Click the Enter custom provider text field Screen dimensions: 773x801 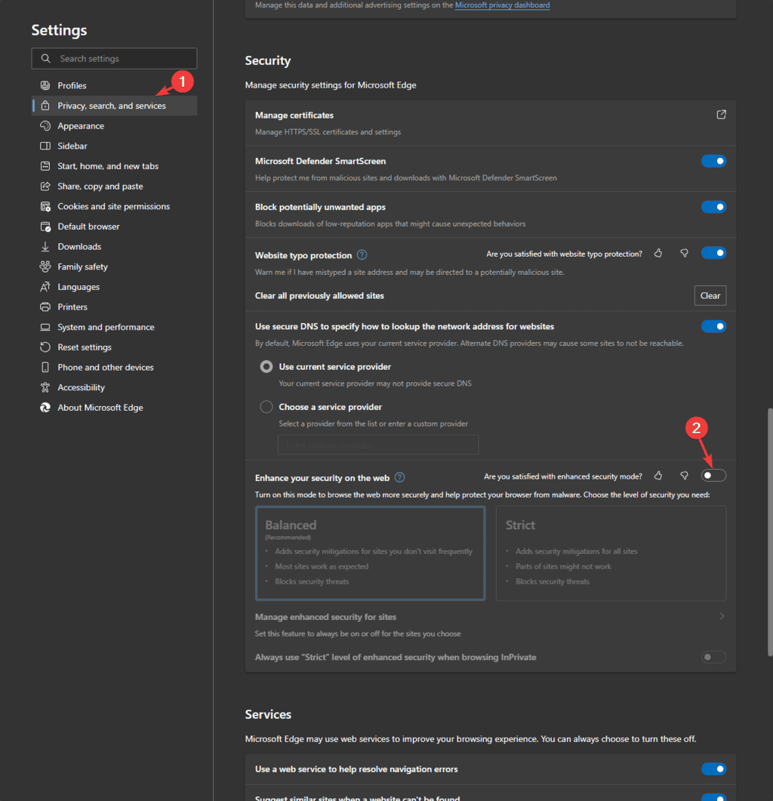pyautogui.click(x=378, y=445)
